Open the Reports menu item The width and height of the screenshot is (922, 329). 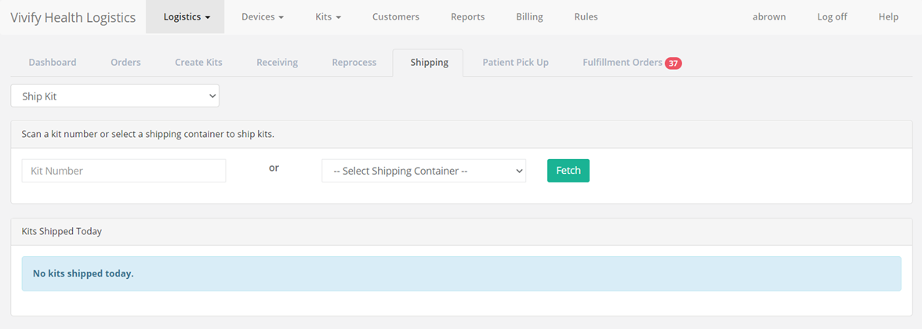pyautogui.click(x=468, y=17)
